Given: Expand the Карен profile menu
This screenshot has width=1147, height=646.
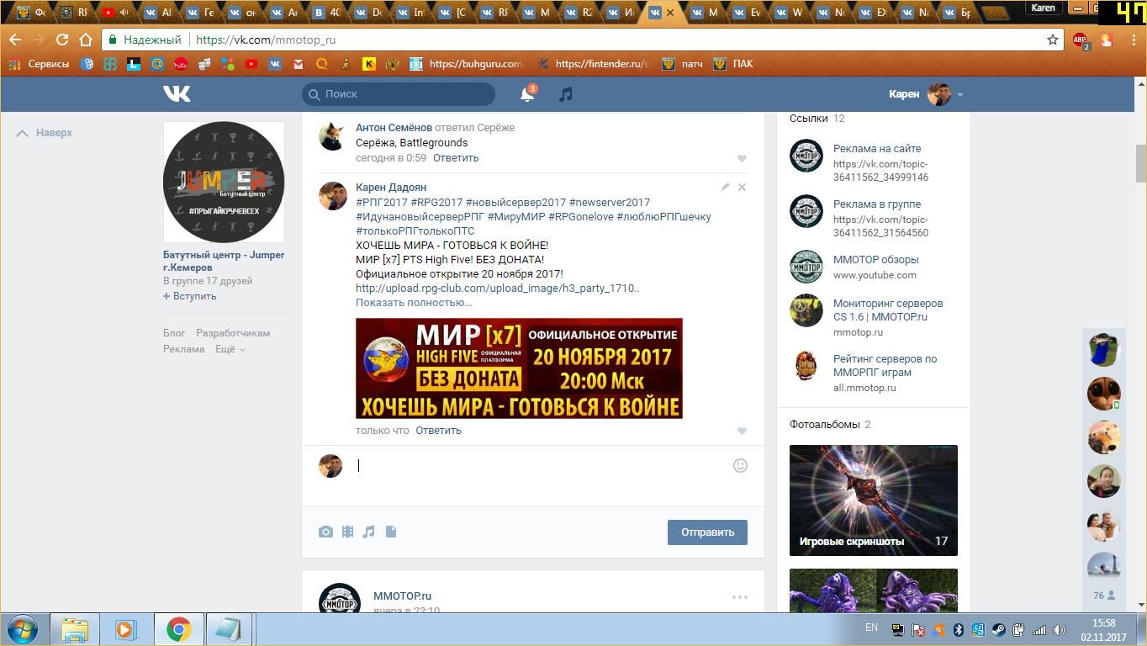Looking at the screenshot, I should 926,94.
